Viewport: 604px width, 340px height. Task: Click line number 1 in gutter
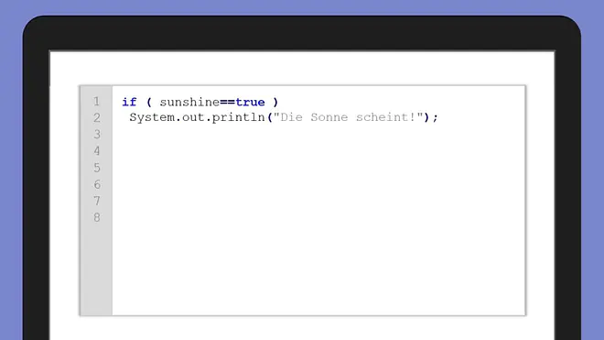pyautogui.click(x=96, y=102)
